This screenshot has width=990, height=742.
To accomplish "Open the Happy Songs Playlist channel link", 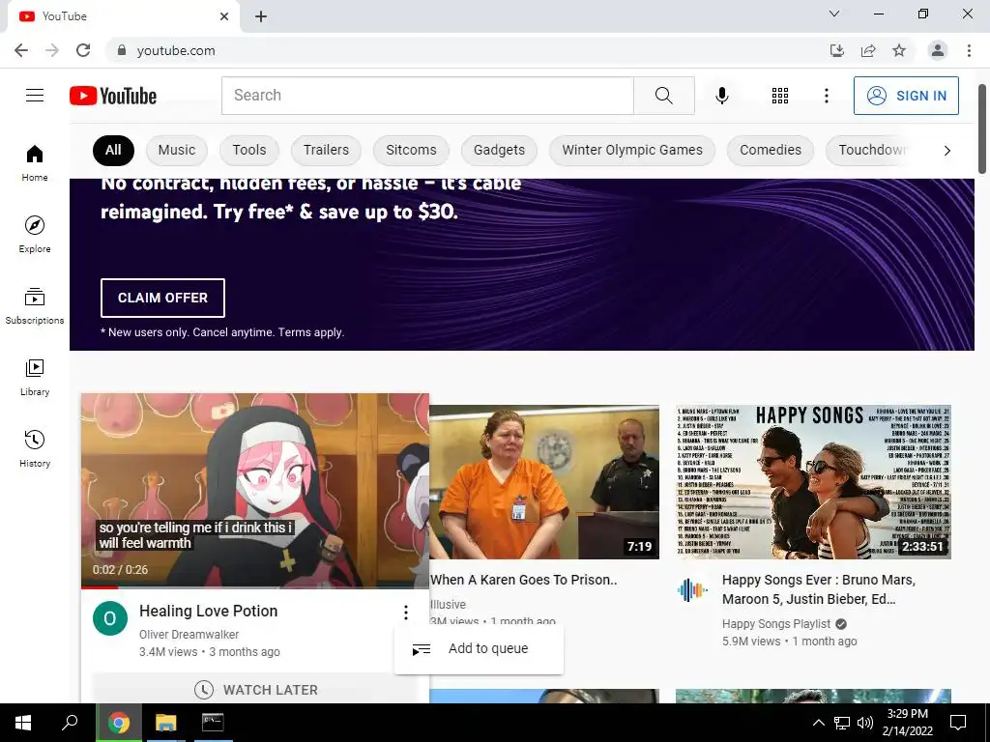I will pos(776,624).
